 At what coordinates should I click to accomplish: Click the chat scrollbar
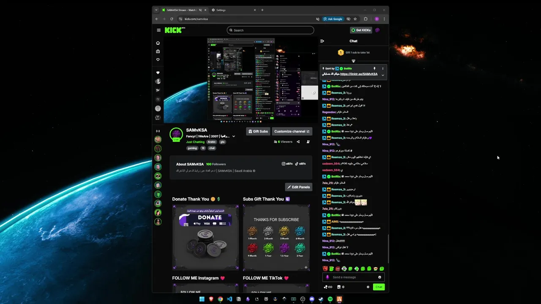(388, 248)
